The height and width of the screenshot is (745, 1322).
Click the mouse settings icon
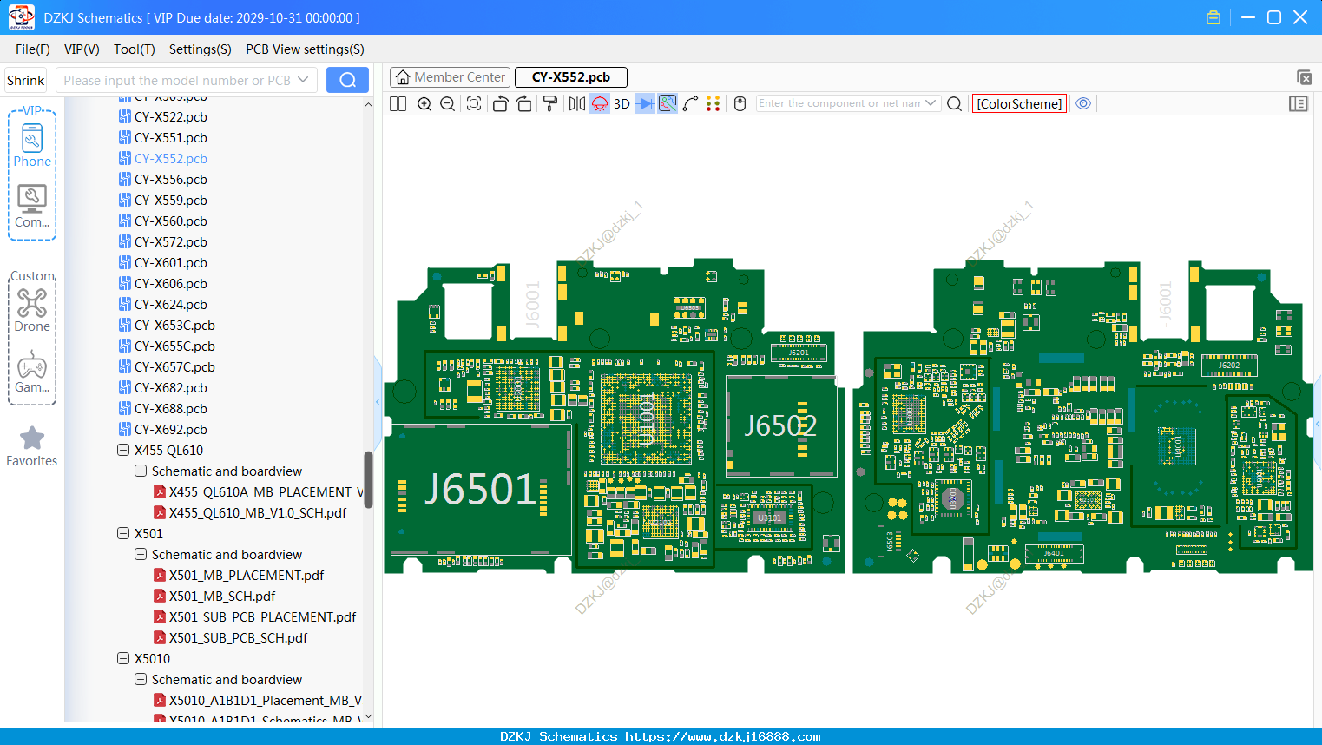point(740,103)
